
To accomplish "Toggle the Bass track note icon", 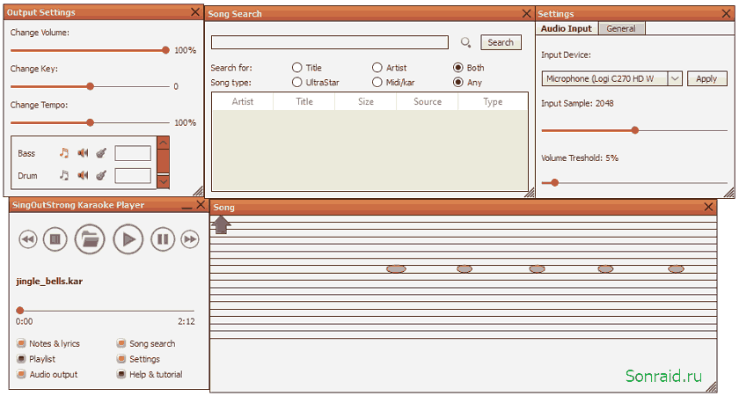I will tap(64, 153).
